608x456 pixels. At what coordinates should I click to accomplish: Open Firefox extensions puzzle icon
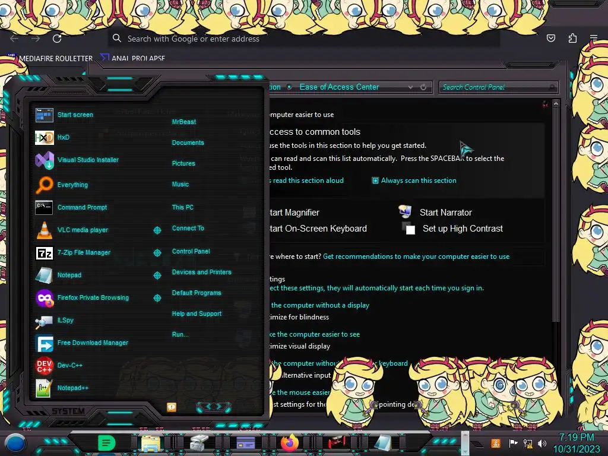click(572, 38)
